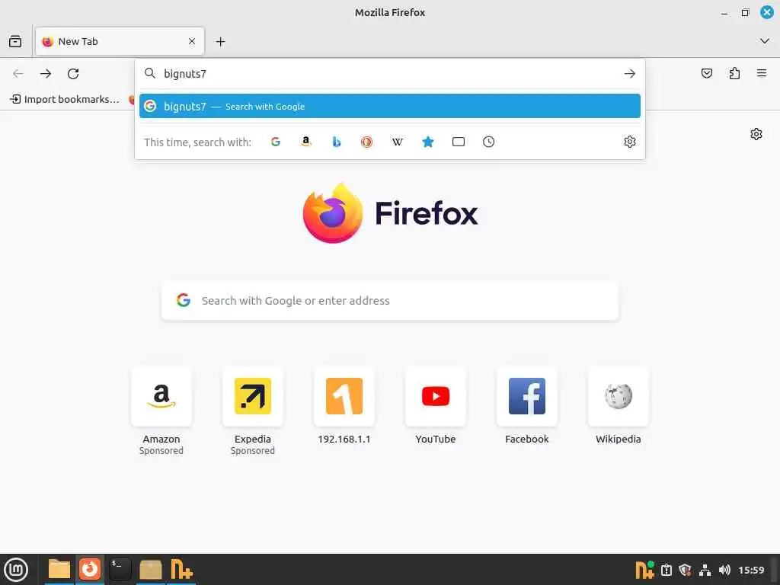Open the Wikipedia shortcut tile
Image resolution: width=780 pixels, height=585 pixels.
(619, 396)
